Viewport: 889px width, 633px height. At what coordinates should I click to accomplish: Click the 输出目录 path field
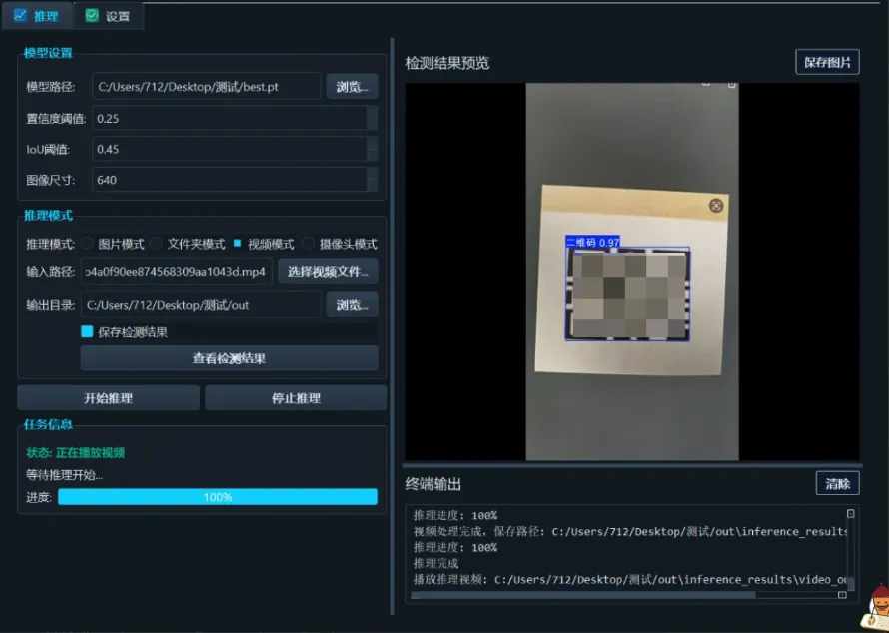click(x=201, y=305)
